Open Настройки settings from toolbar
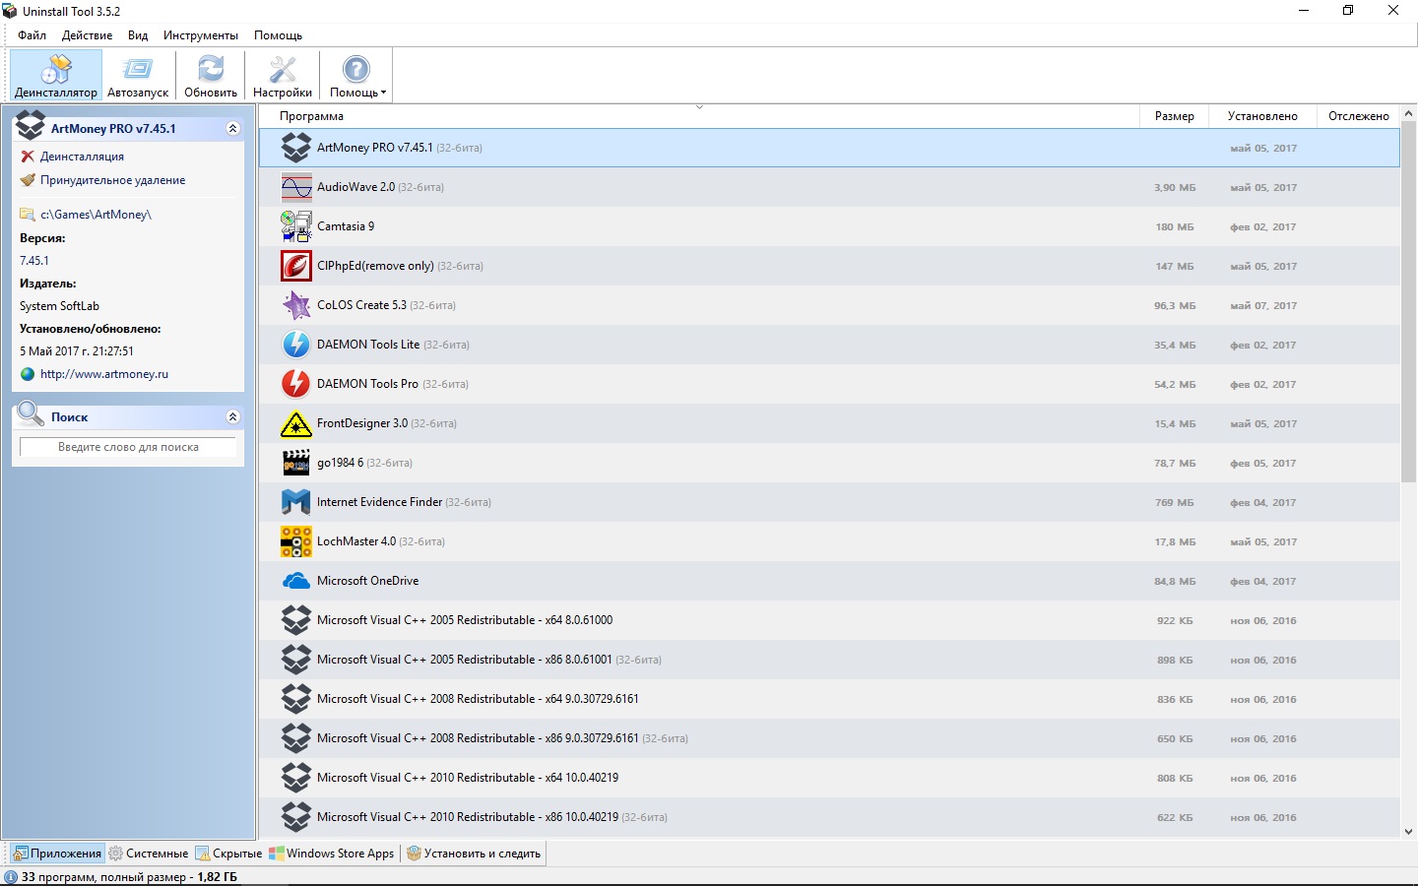1418x886 pixels. pyautogui.click(x=283, y=76)
